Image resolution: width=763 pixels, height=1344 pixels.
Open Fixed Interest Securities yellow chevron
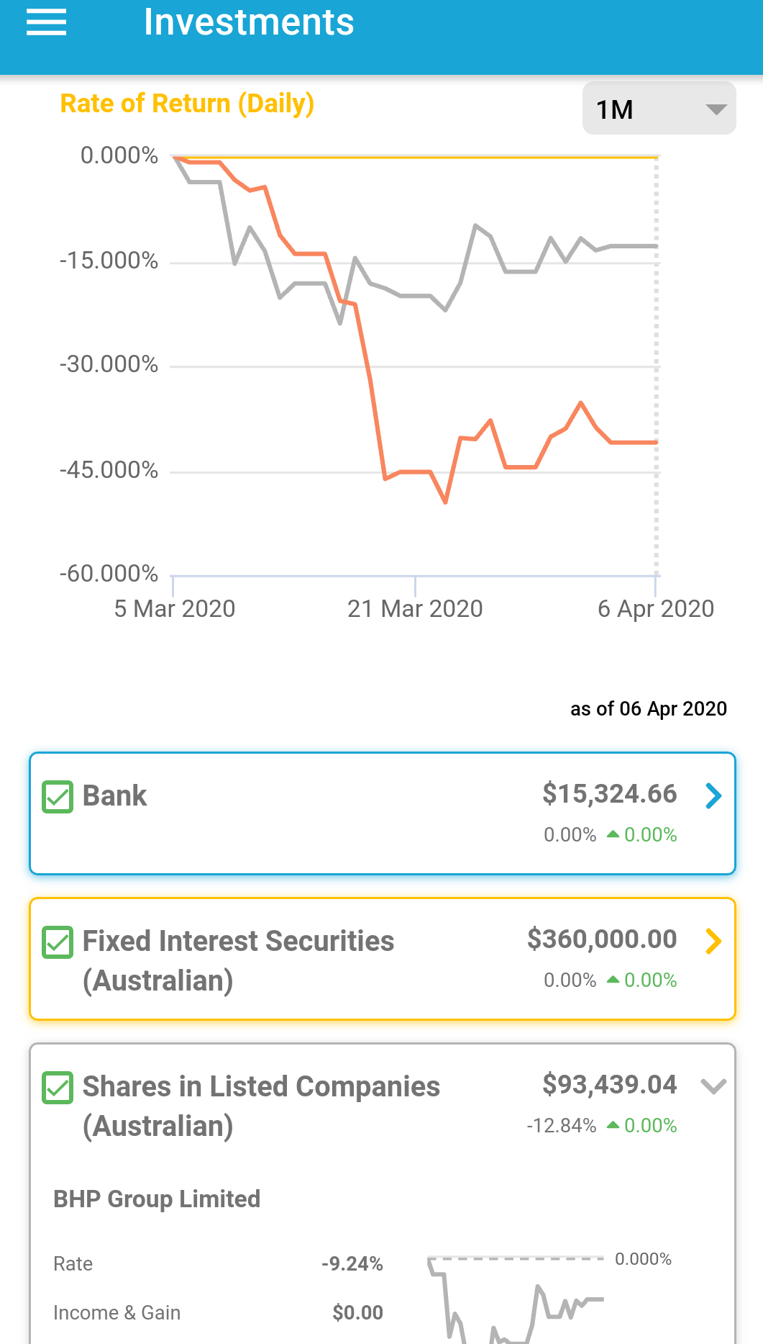[x=713, y=941]
